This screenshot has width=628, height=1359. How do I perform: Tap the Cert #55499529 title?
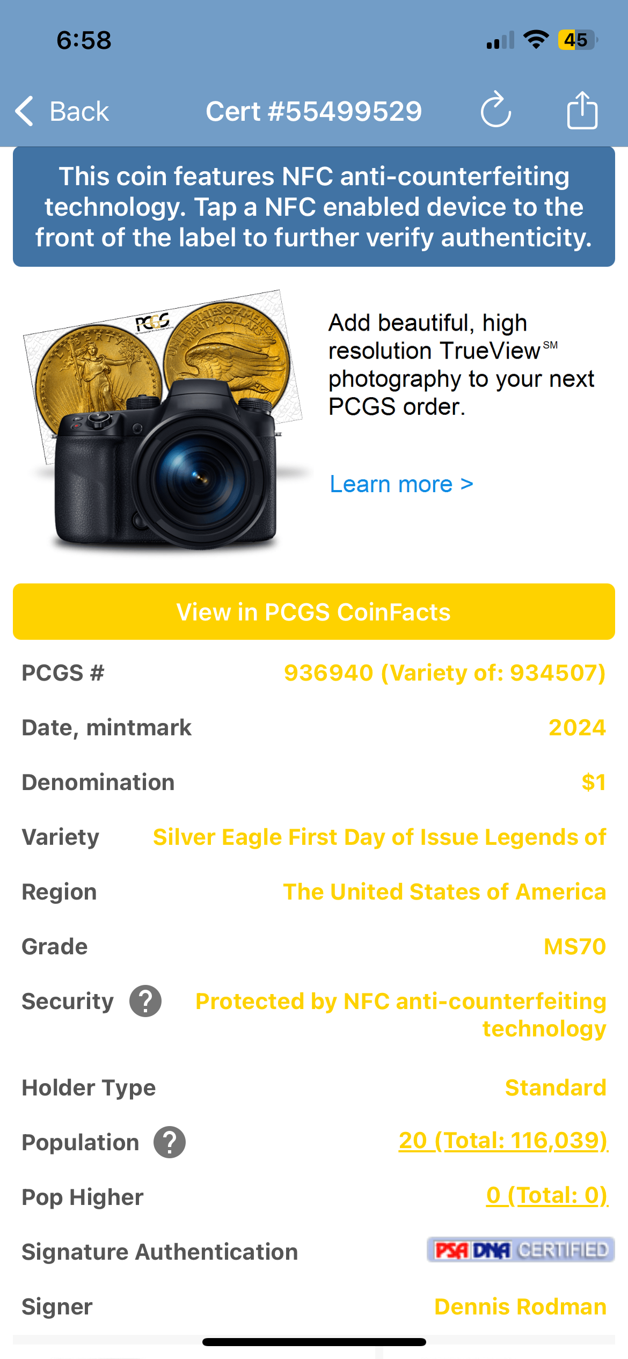[314, 112]
